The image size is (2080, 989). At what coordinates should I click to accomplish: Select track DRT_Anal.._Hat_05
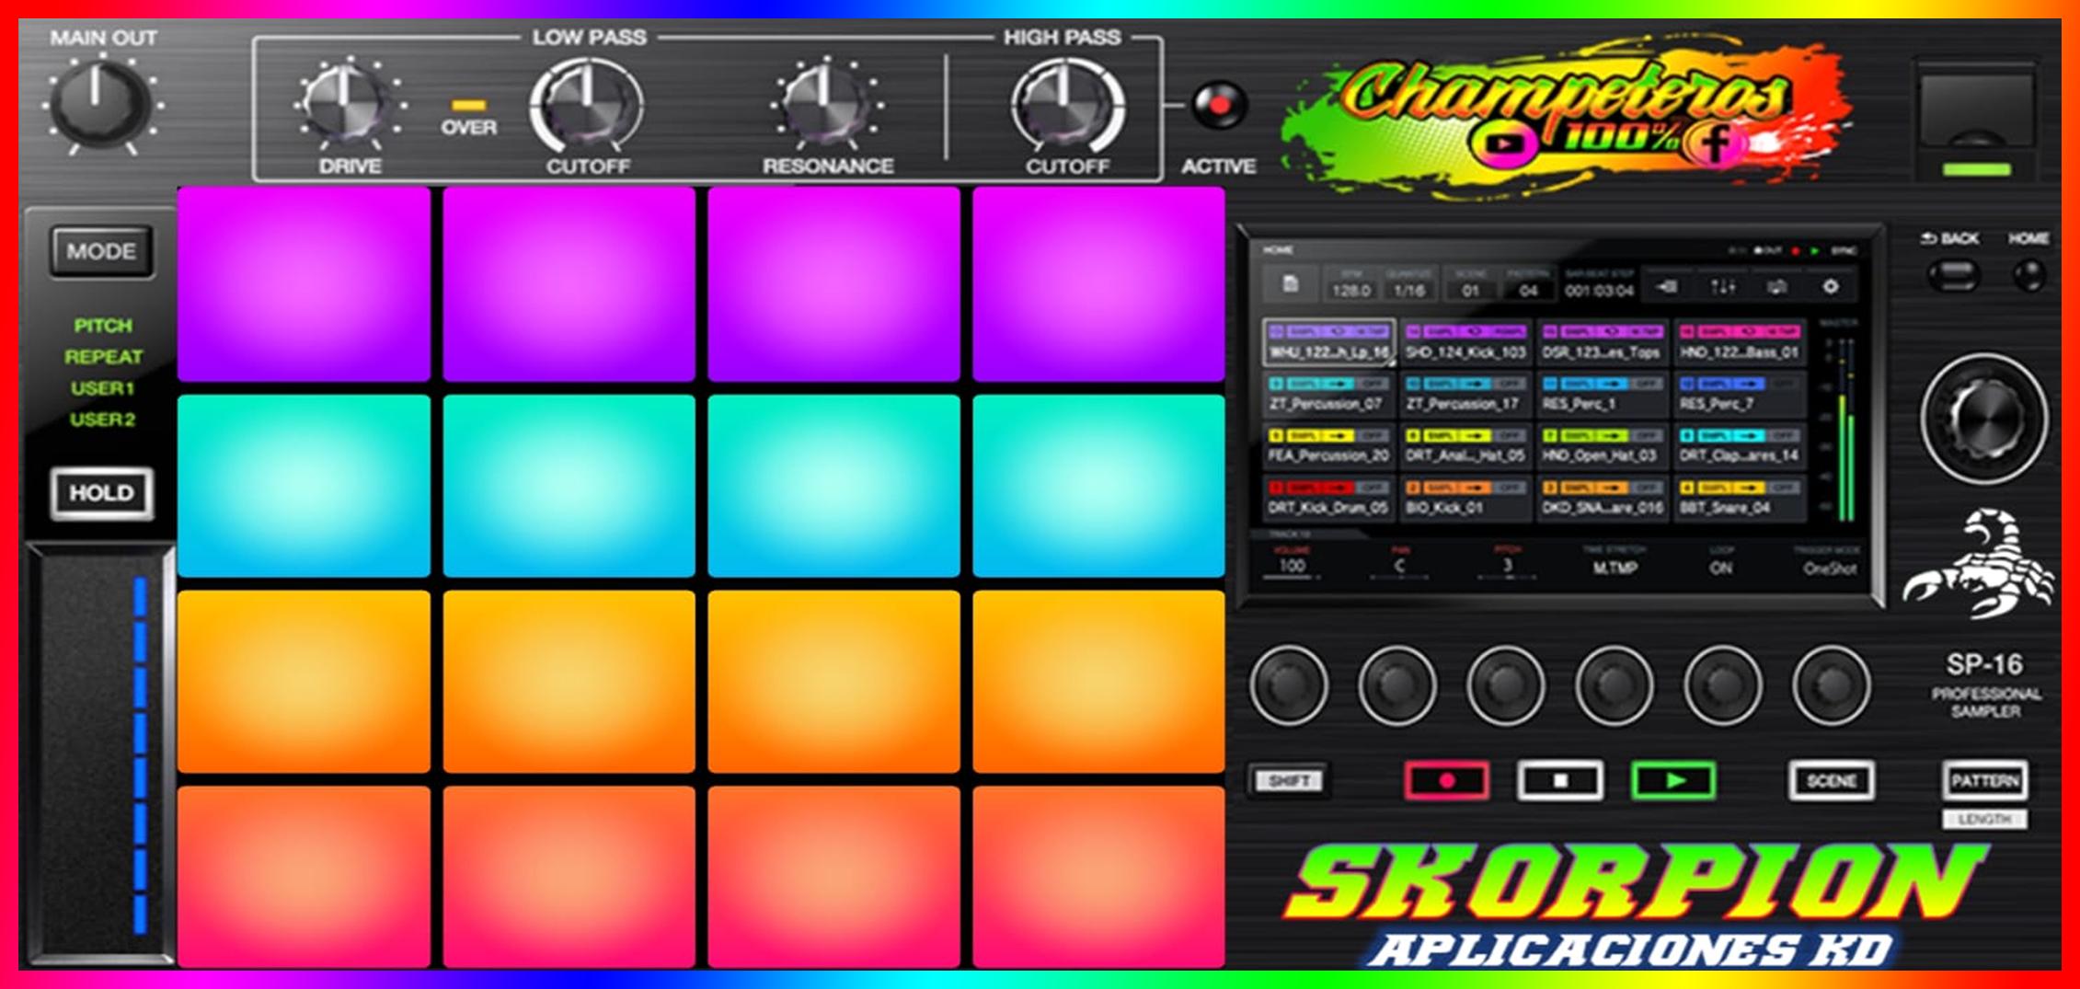click(1465, 446)
